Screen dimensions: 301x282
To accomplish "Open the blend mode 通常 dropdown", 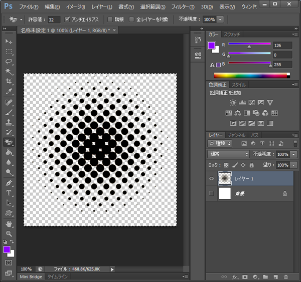I will 229,154.
